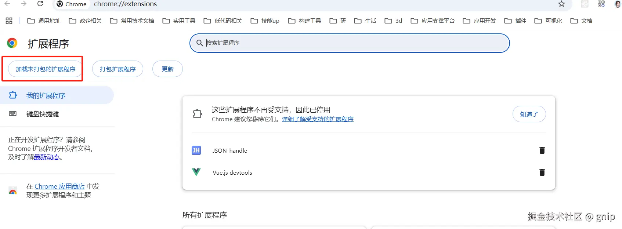This screenshot has height=229, width=622.
Task: Reload the extensions page
Action: tap(40, 4)
